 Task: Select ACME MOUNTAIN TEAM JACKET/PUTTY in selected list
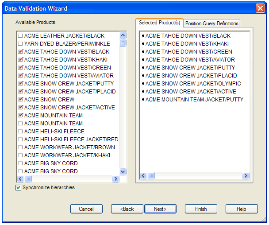[194, 100]
